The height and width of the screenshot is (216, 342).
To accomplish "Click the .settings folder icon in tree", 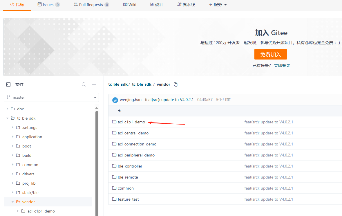I will coord(18,127).
